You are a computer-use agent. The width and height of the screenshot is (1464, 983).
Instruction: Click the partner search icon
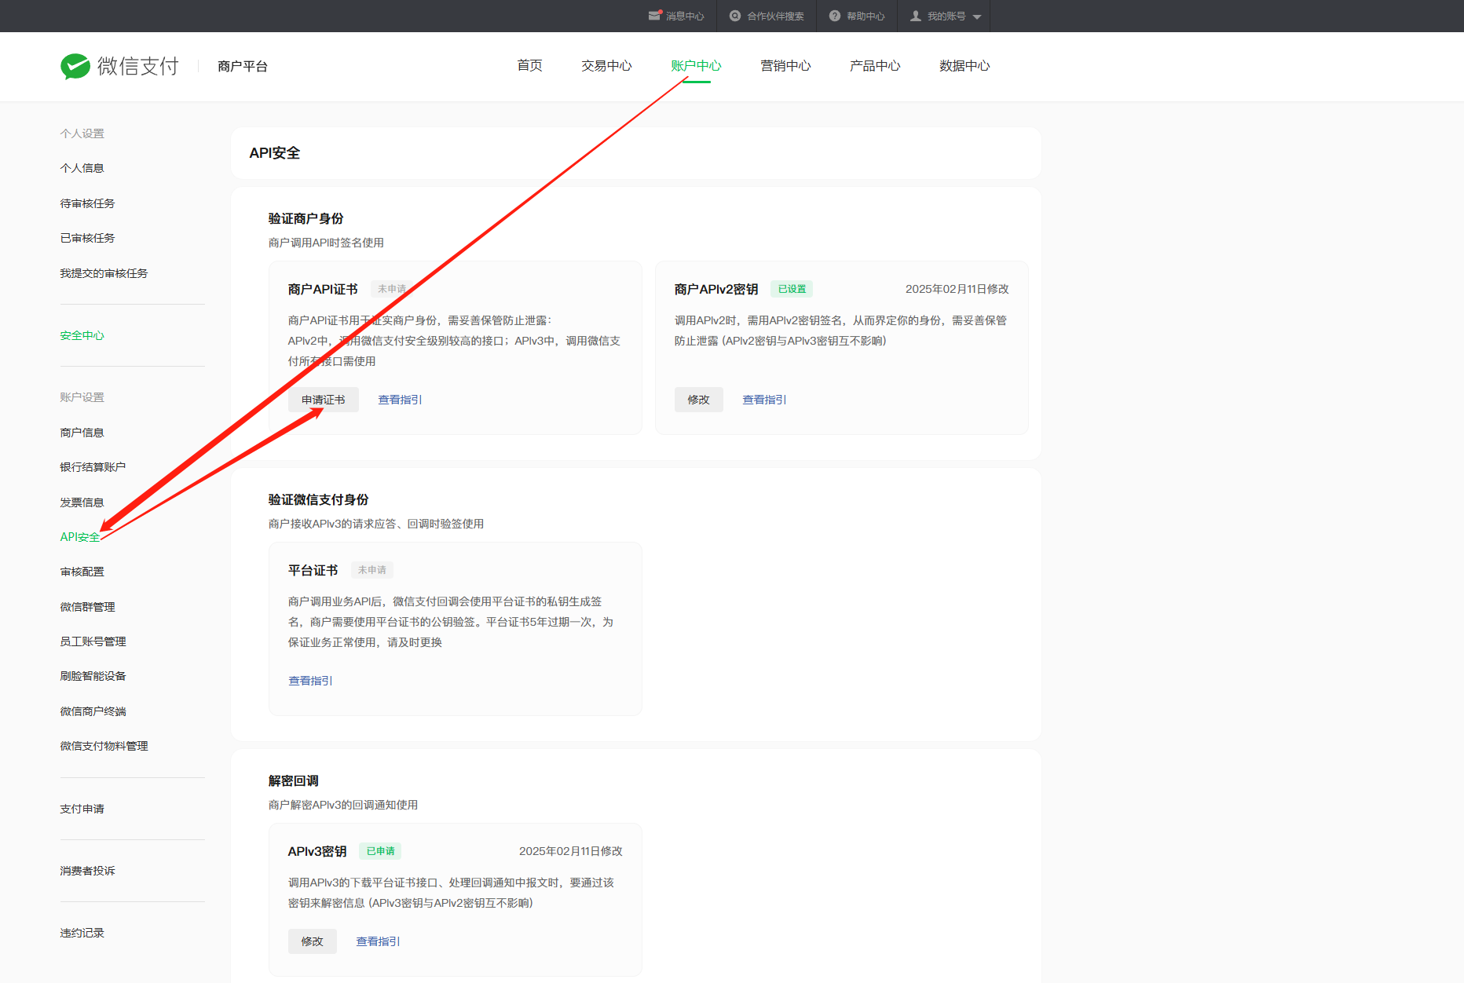coord(735,16)
